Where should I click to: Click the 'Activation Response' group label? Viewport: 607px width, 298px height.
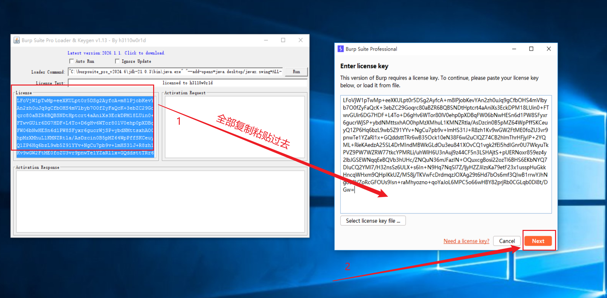37,167
